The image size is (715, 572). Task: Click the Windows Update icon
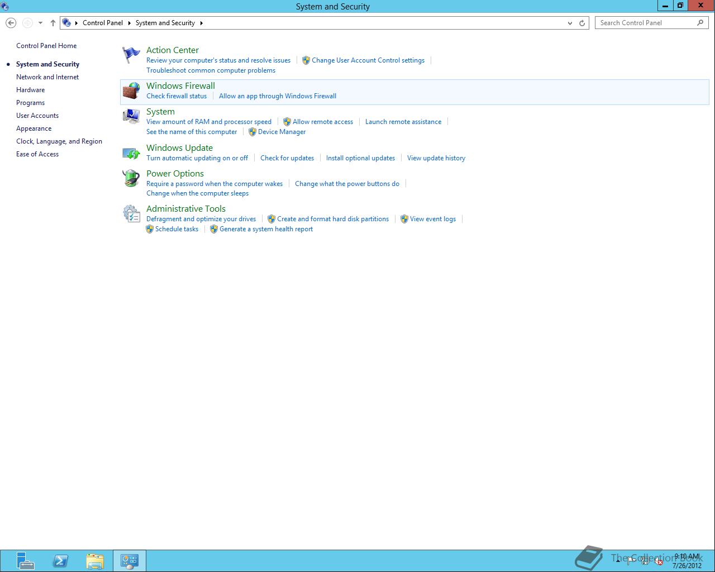click(131, 152)
